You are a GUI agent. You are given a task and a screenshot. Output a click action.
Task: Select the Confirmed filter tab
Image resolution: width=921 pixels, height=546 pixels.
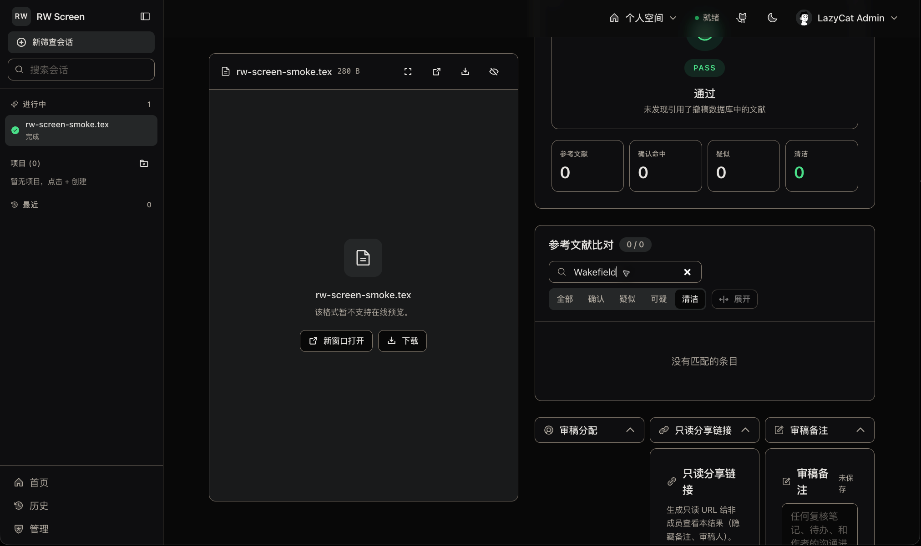point(596,299)
